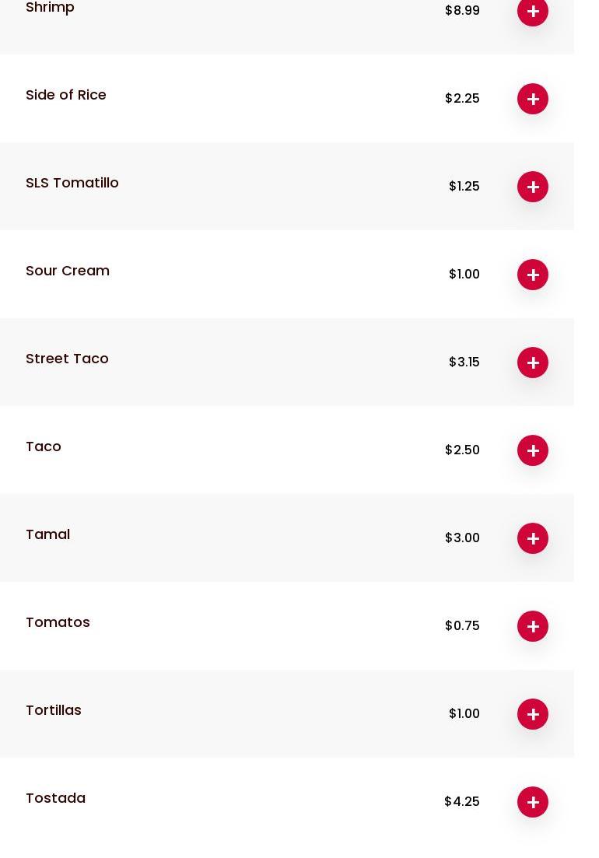Add Tortillas with the plus button
Viewport: 599px width, 858px height.
pos(533,714)
